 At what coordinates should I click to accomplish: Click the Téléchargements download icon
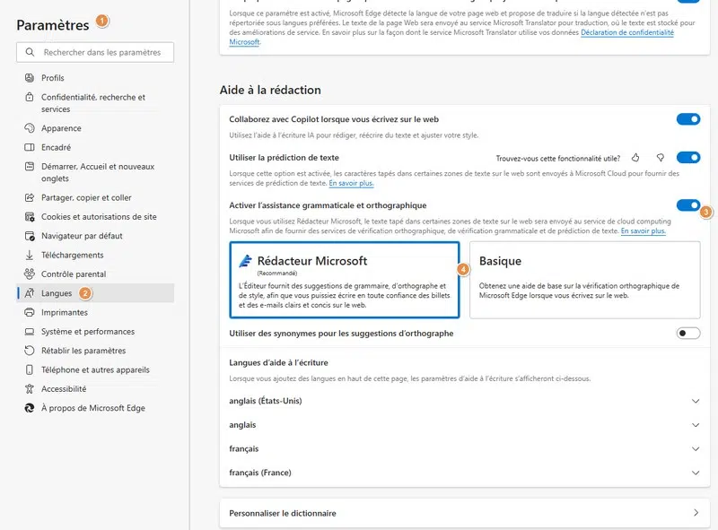30,255
